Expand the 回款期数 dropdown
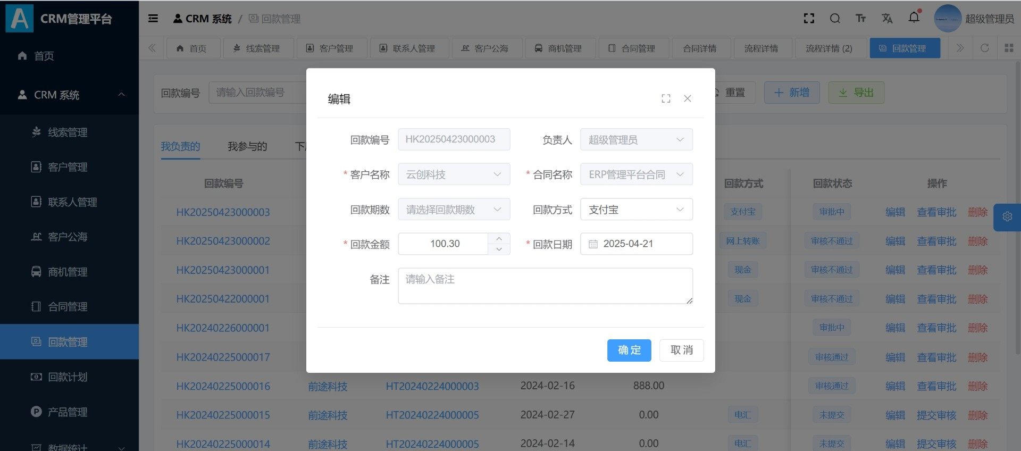Screen dimensions: 1021x451 [x=454, y=210]
